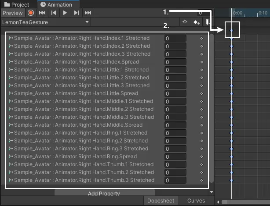Click the timeline scroll left arrow
The height and width of the screenshot is (206, 270).
point(218,202)
